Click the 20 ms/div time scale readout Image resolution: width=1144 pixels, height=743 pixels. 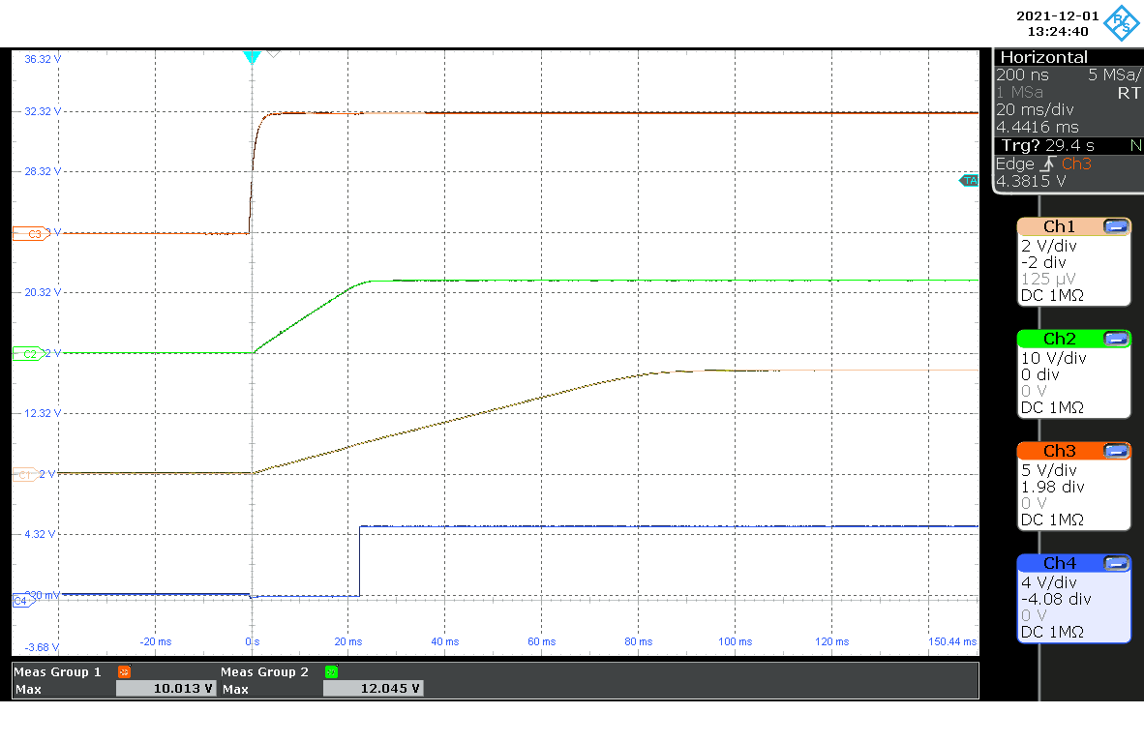pyautogui.click(x=1032, y=109)
